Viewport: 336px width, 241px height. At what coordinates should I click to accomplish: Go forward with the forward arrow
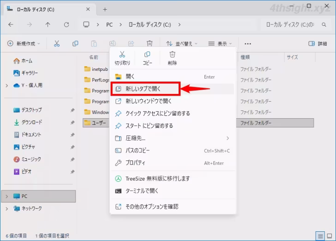pyautogui.click(x=30, y=24)
